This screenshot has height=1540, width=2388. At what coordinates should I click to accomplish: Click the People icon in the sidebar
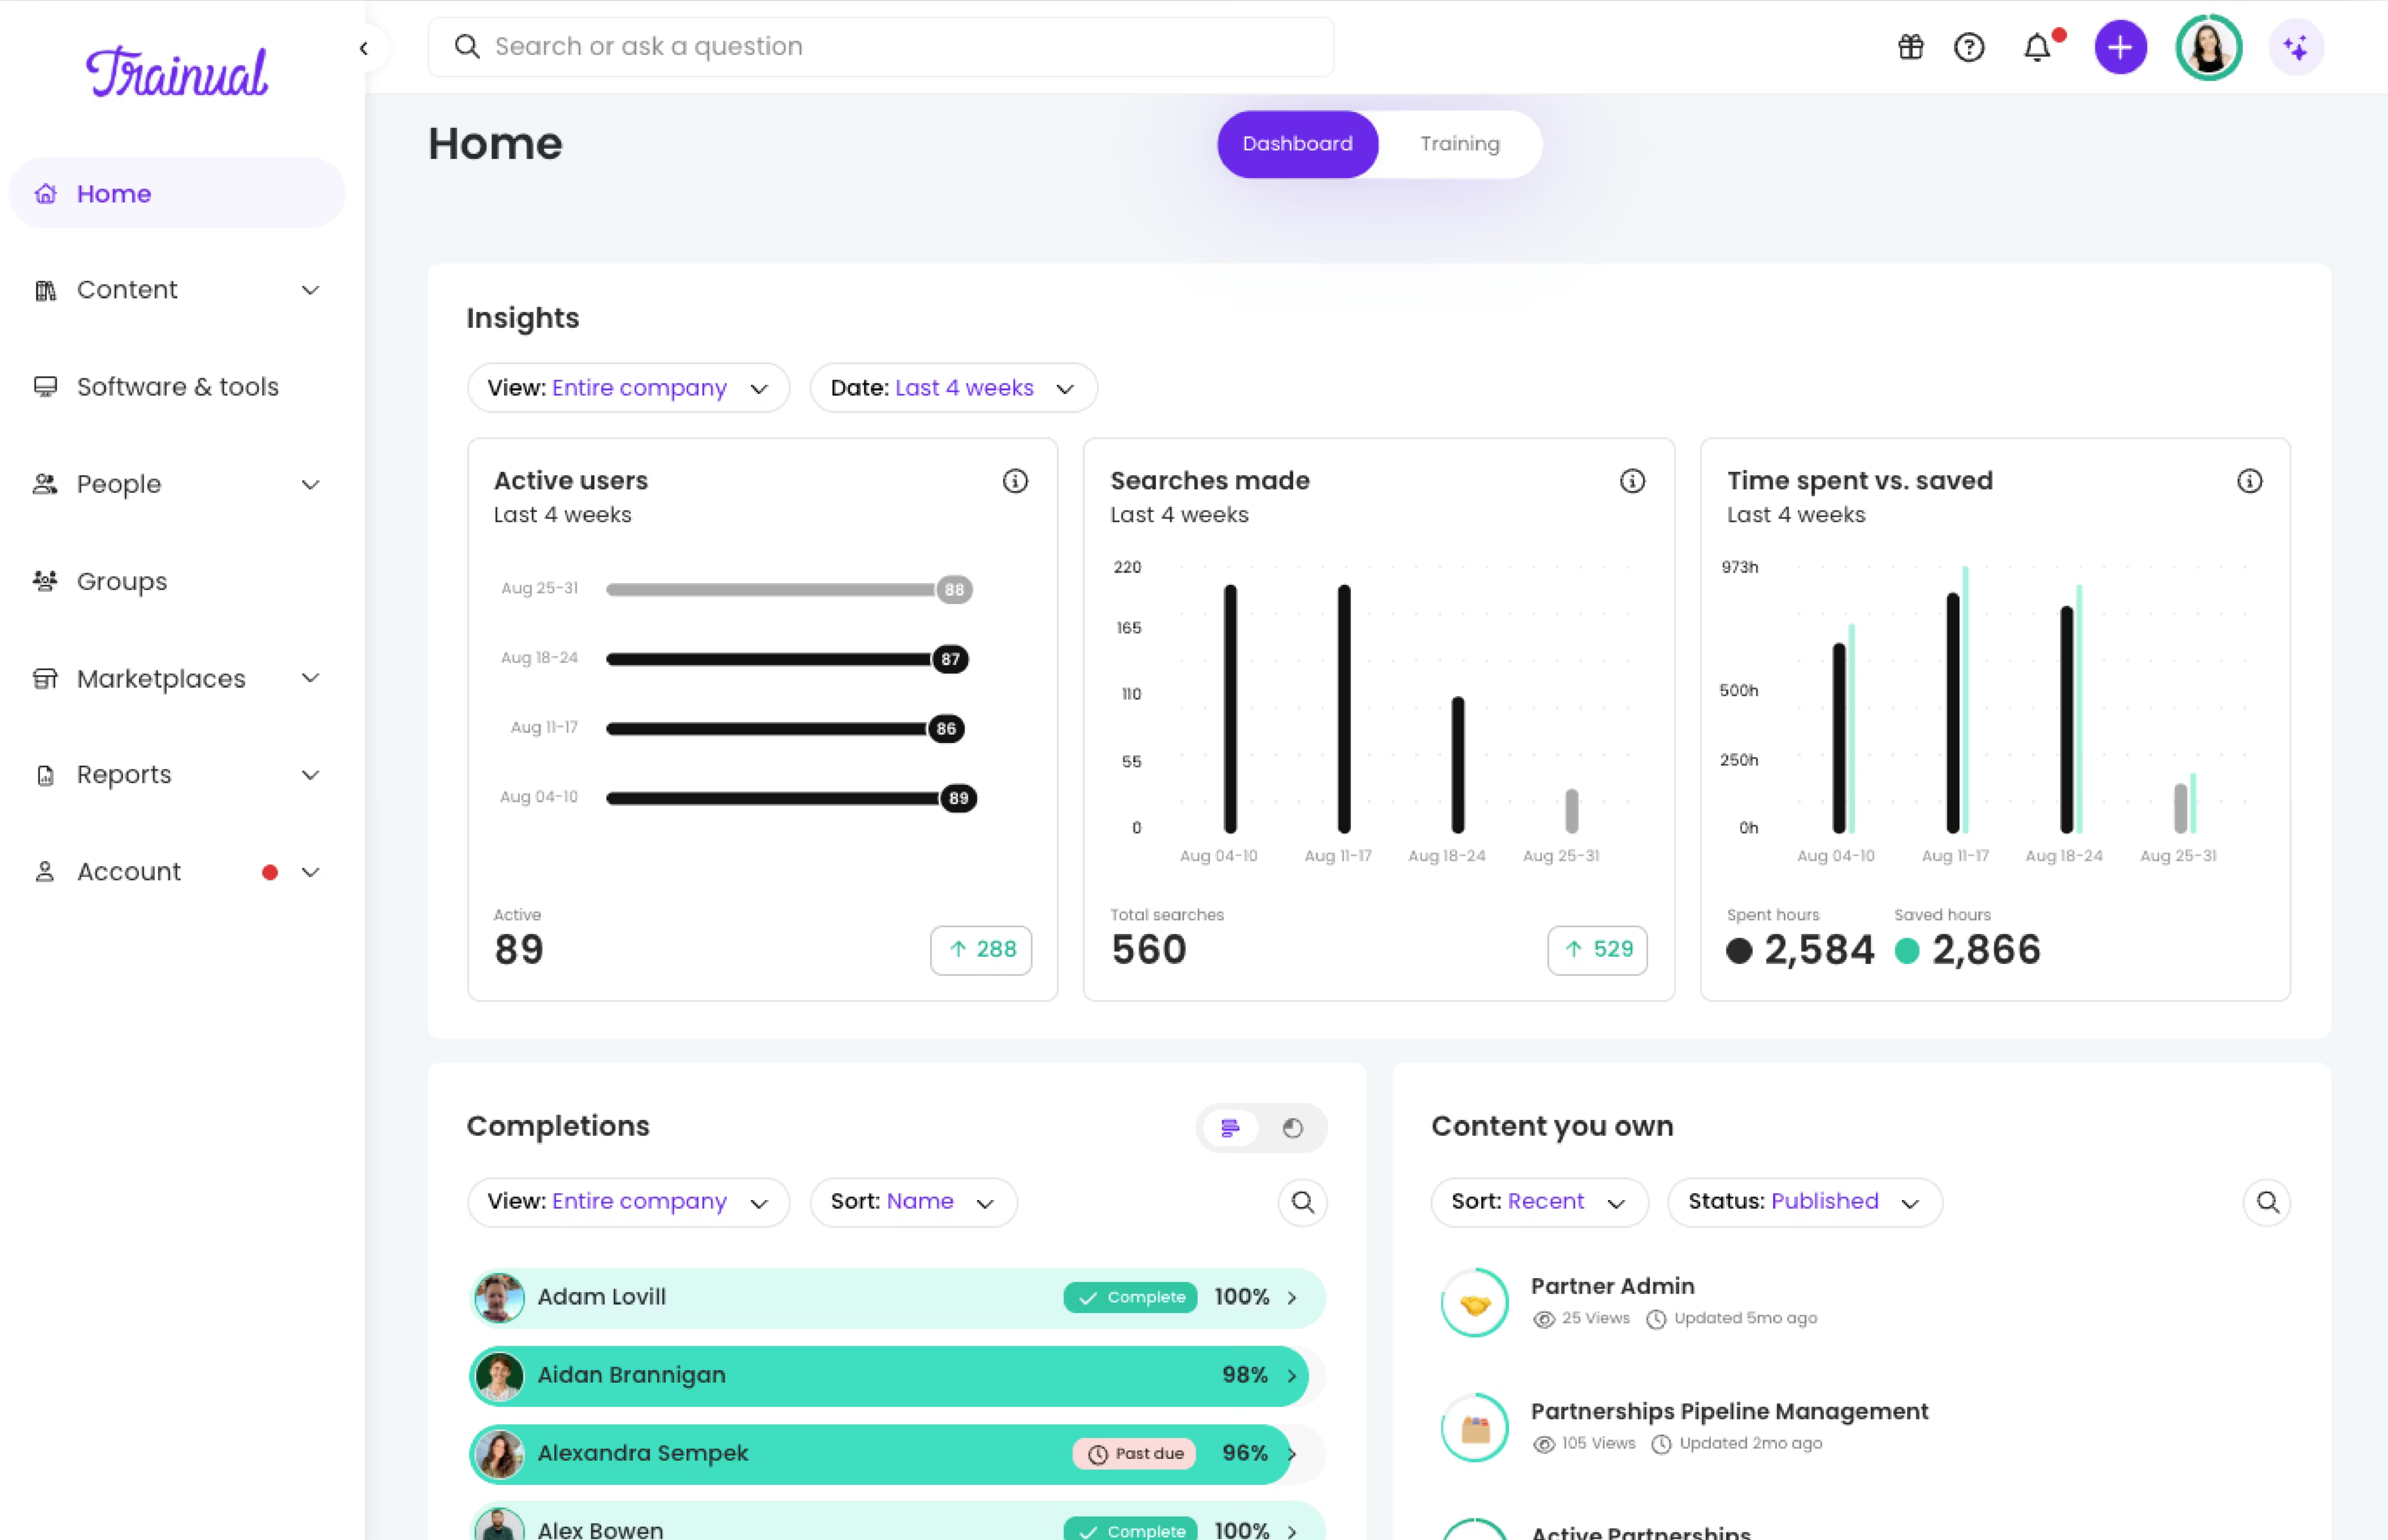[45, 484]
